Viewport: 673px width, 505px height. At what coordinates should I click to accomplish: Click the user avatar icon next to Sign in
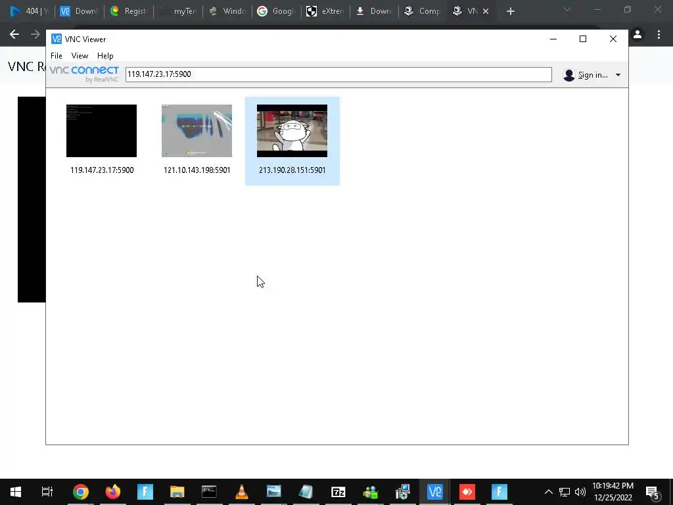[x=569, y=75]
